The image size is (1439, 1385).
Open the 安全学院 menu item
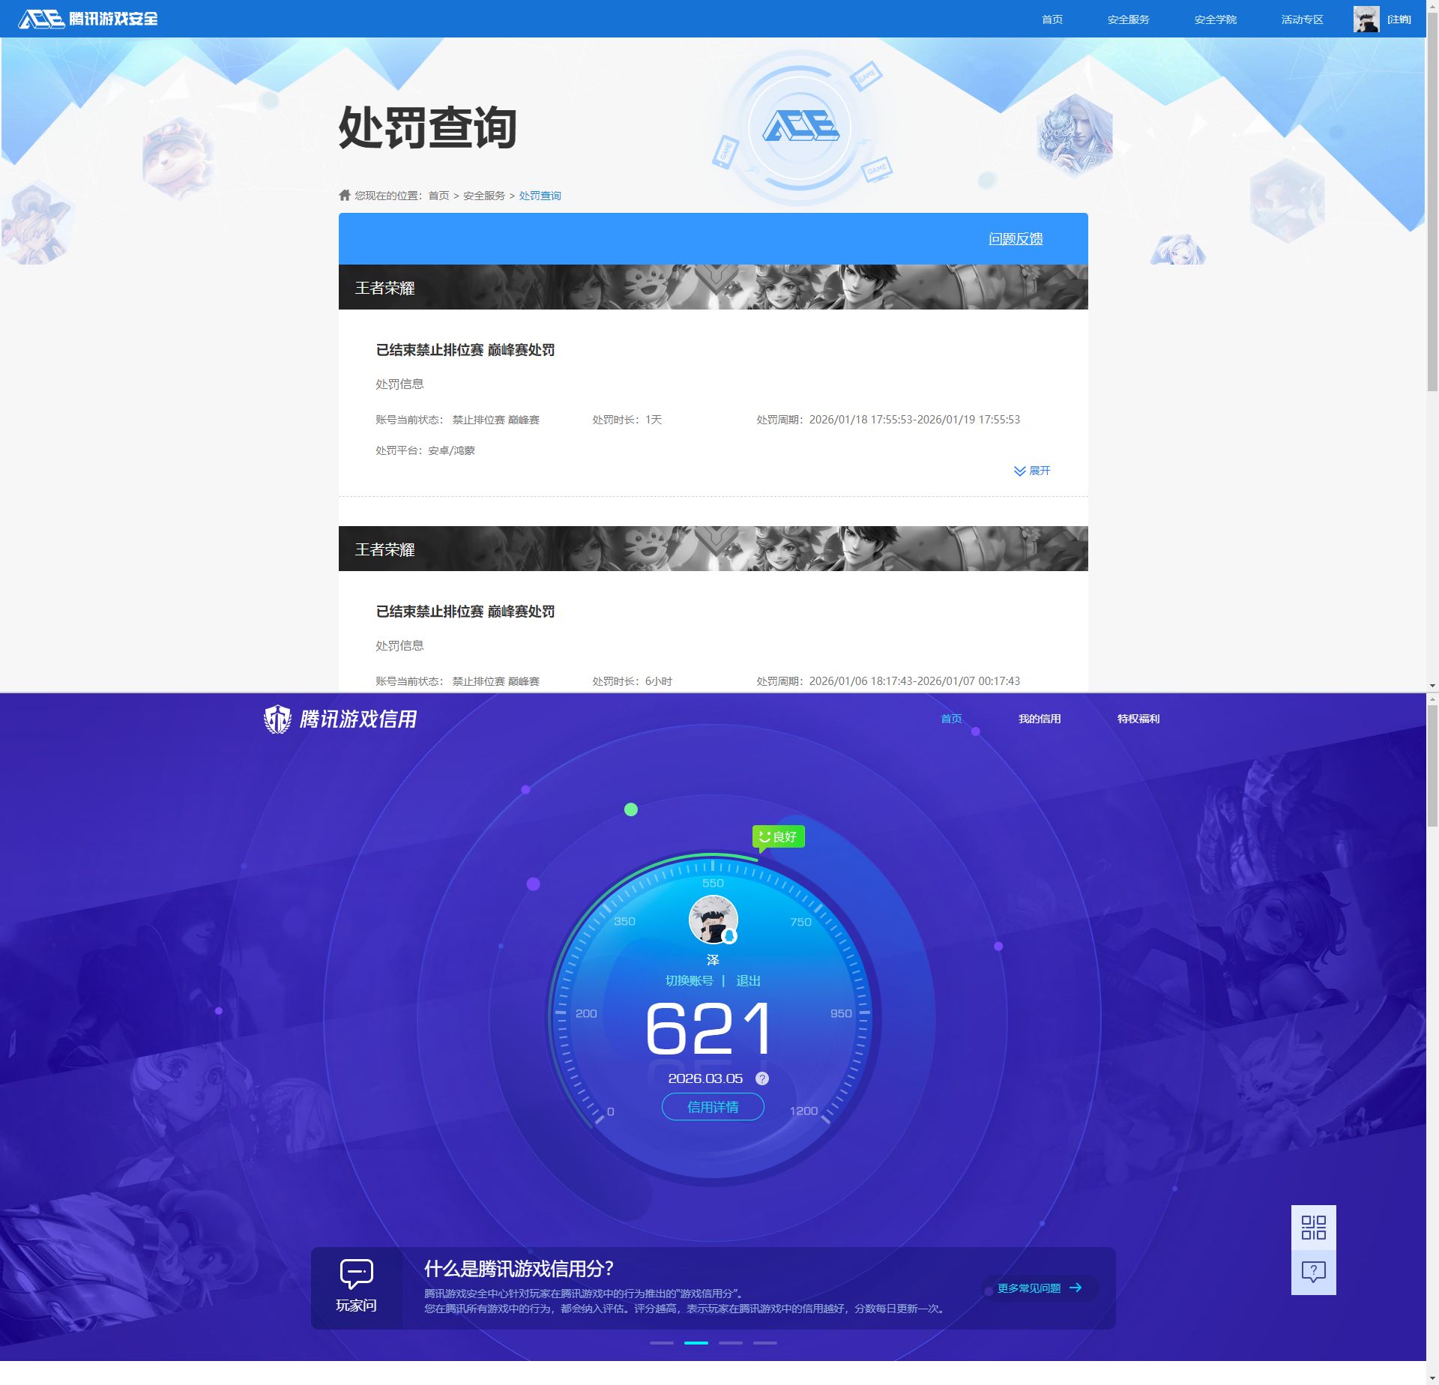point(1216,19)
